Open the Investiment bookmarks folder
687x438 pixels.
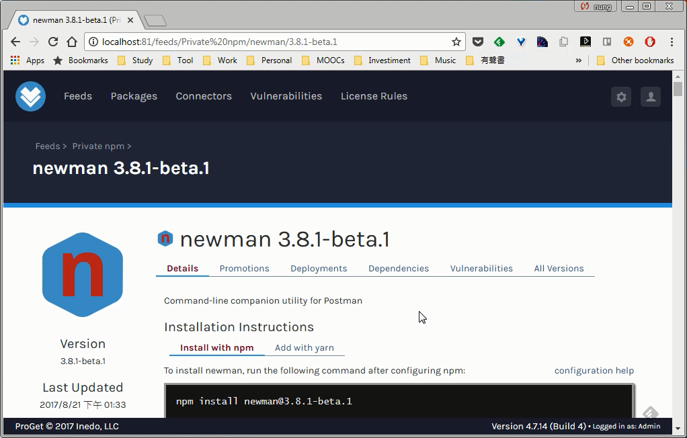pyautogui.click(x=382, y=60)
